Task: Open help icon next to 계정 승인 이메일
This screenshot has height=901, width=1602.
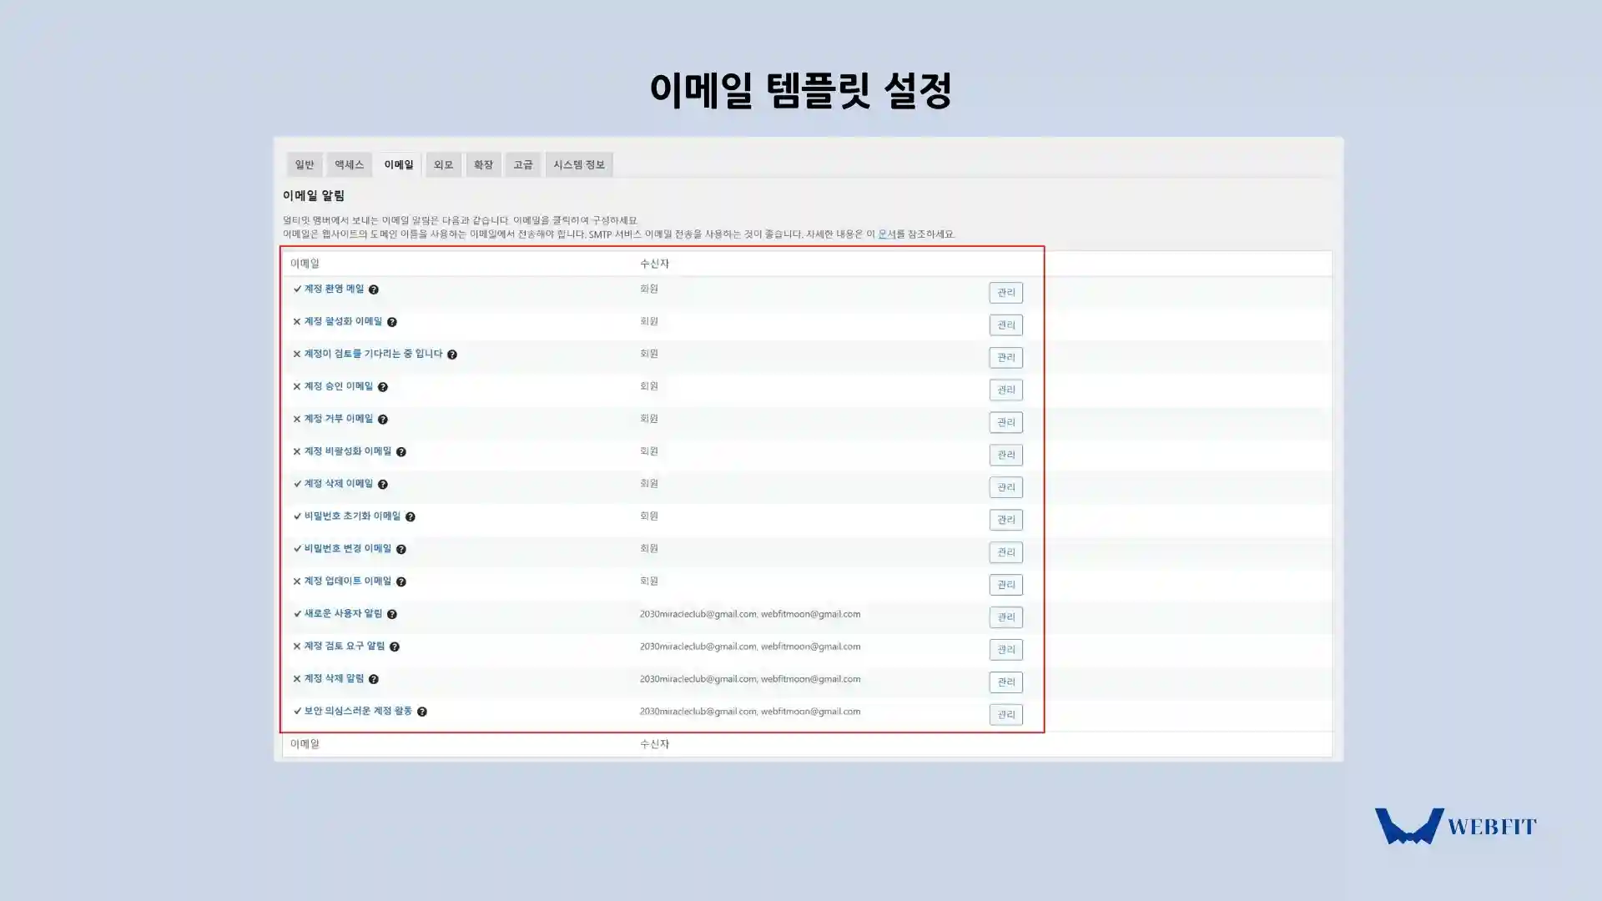Action: [x=383, y=387]
